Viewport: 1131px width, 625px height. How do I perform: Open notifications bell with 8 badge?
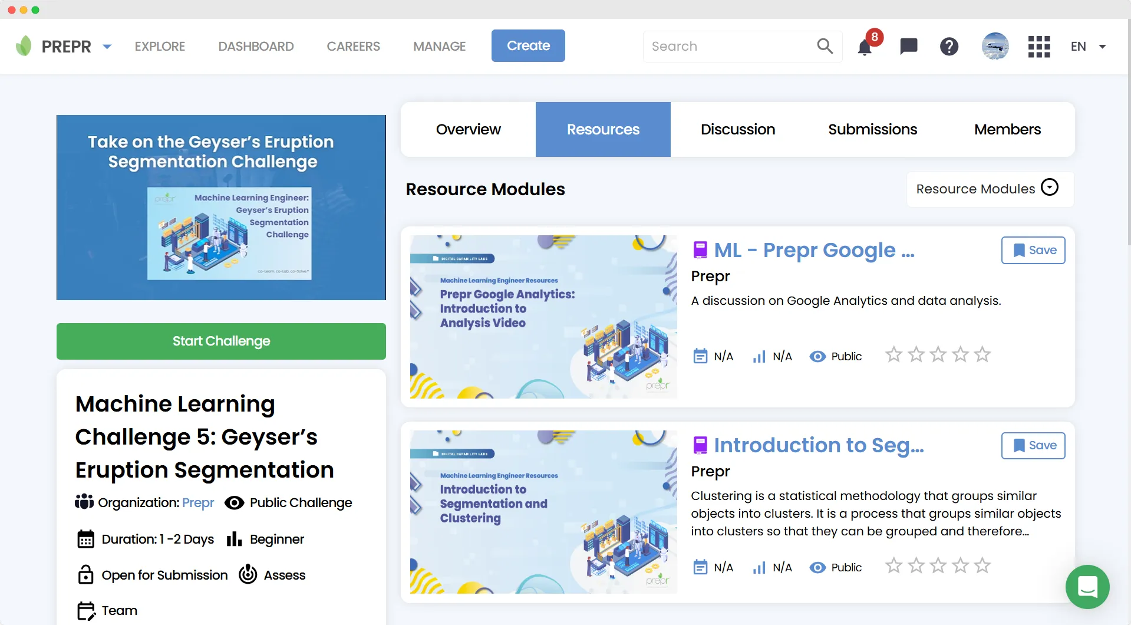tap(865, 46)
